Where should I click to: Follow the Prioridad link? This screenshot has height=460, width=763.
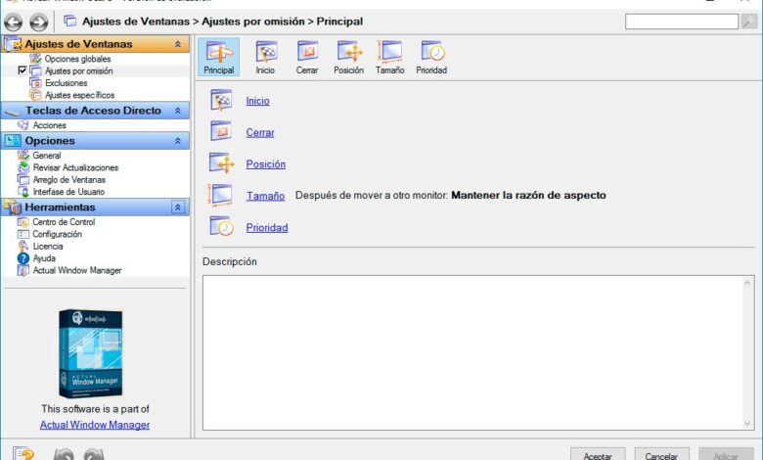[267, 227]
